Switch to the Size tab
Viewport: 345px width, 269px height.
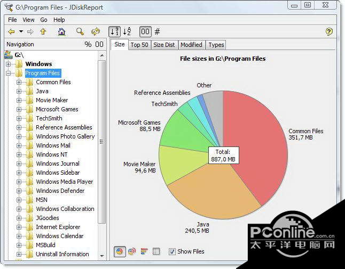coord(120,44)
